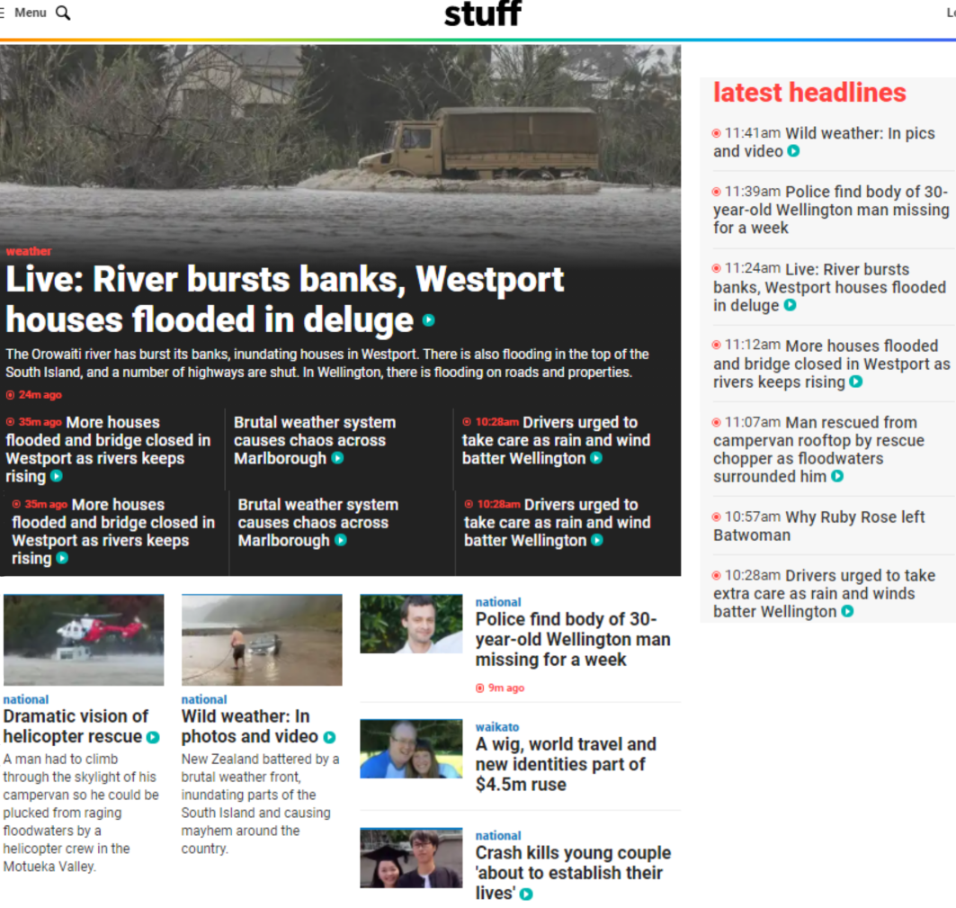Click video icon next to helicopter rescue headline

coord(153,737)
